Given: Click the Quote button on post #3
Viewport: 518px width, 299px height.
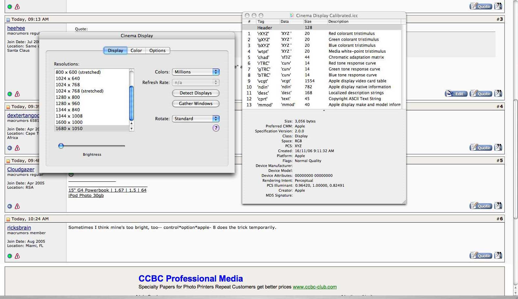Looking at the screenshot, I should [x=481, y=94].
